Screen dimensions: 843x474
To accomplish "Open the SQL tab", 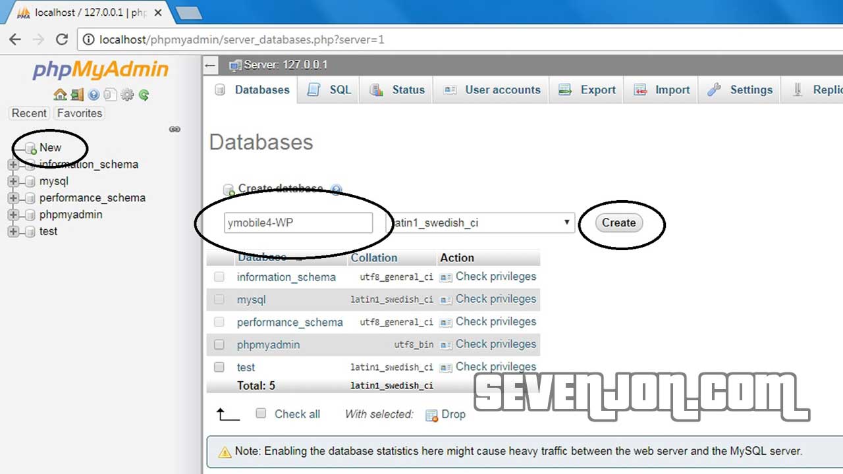I will [329, 90].
